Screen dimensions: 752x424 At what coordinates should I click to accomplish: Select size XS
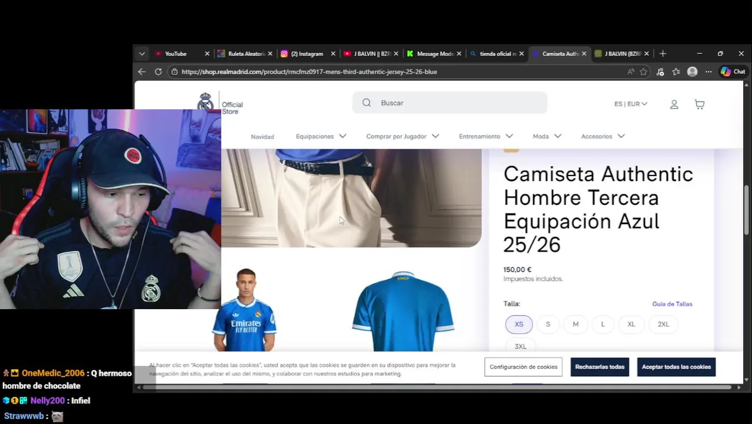click(519, 324)
